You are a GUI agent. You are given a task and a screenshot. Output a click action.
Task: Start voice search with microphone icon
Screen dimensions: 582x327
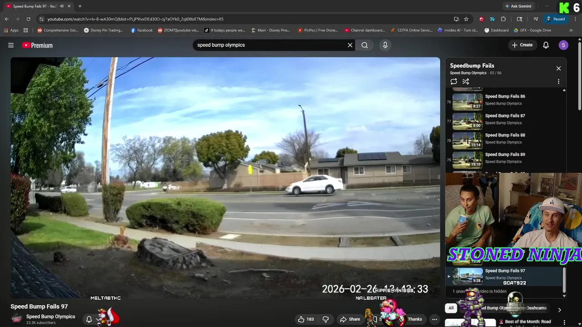[385, 45]
